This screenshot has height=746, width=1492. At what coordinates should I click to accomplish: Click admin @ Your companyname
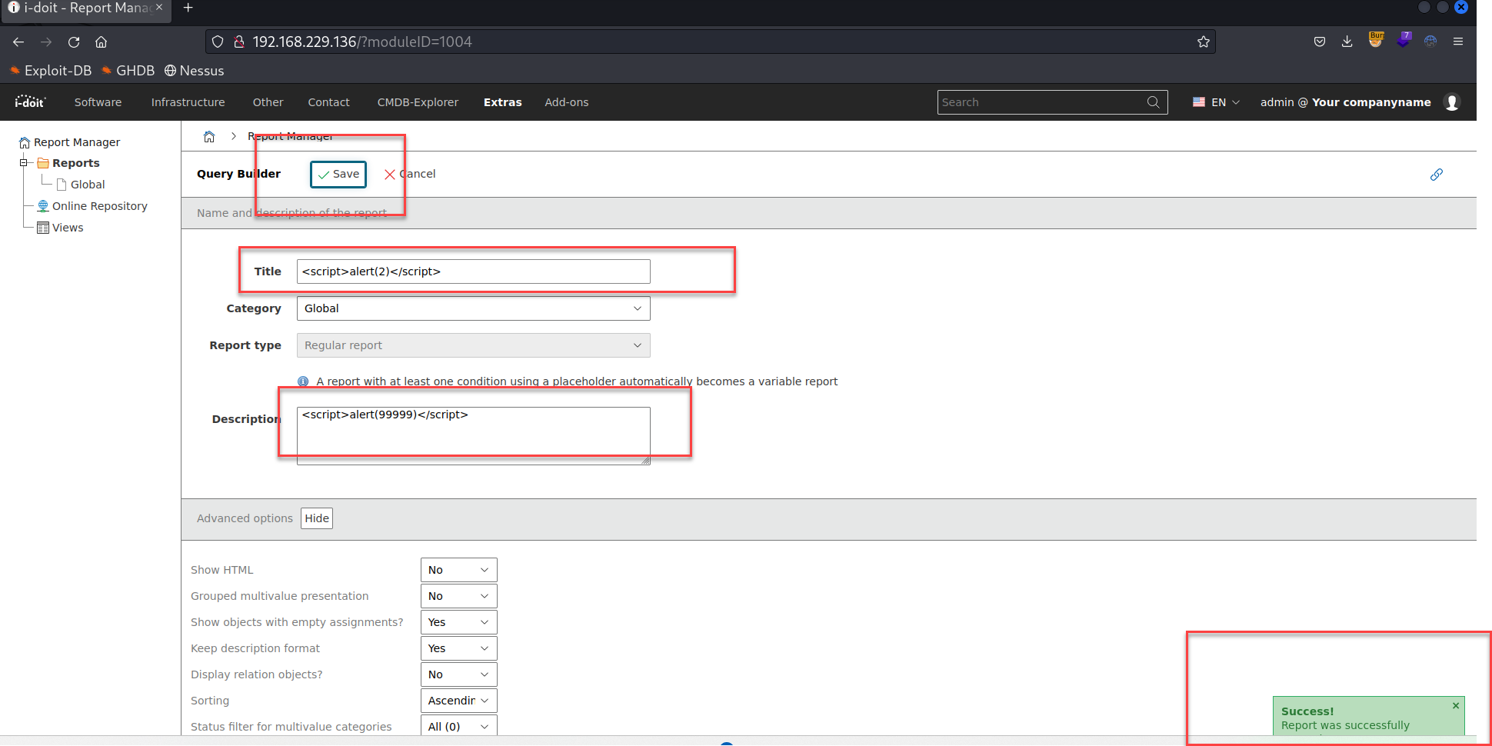tap(1346, 102)
